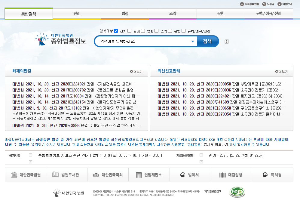Switch to the 판례 tab
This screenshot has width=300, height=207.
(x=77, y=14)
